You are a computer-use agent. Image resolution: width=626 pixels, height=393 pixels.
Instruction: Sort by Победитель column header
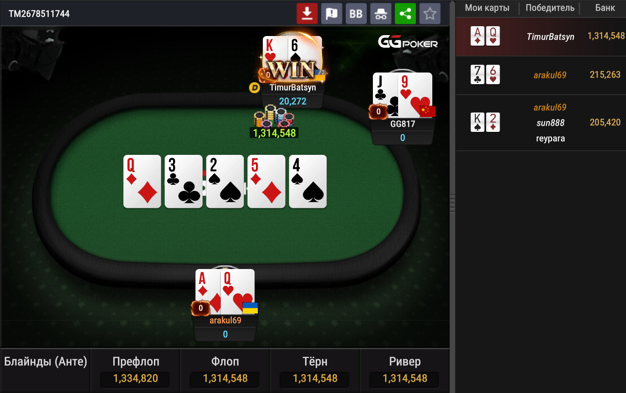pos(550,8)
